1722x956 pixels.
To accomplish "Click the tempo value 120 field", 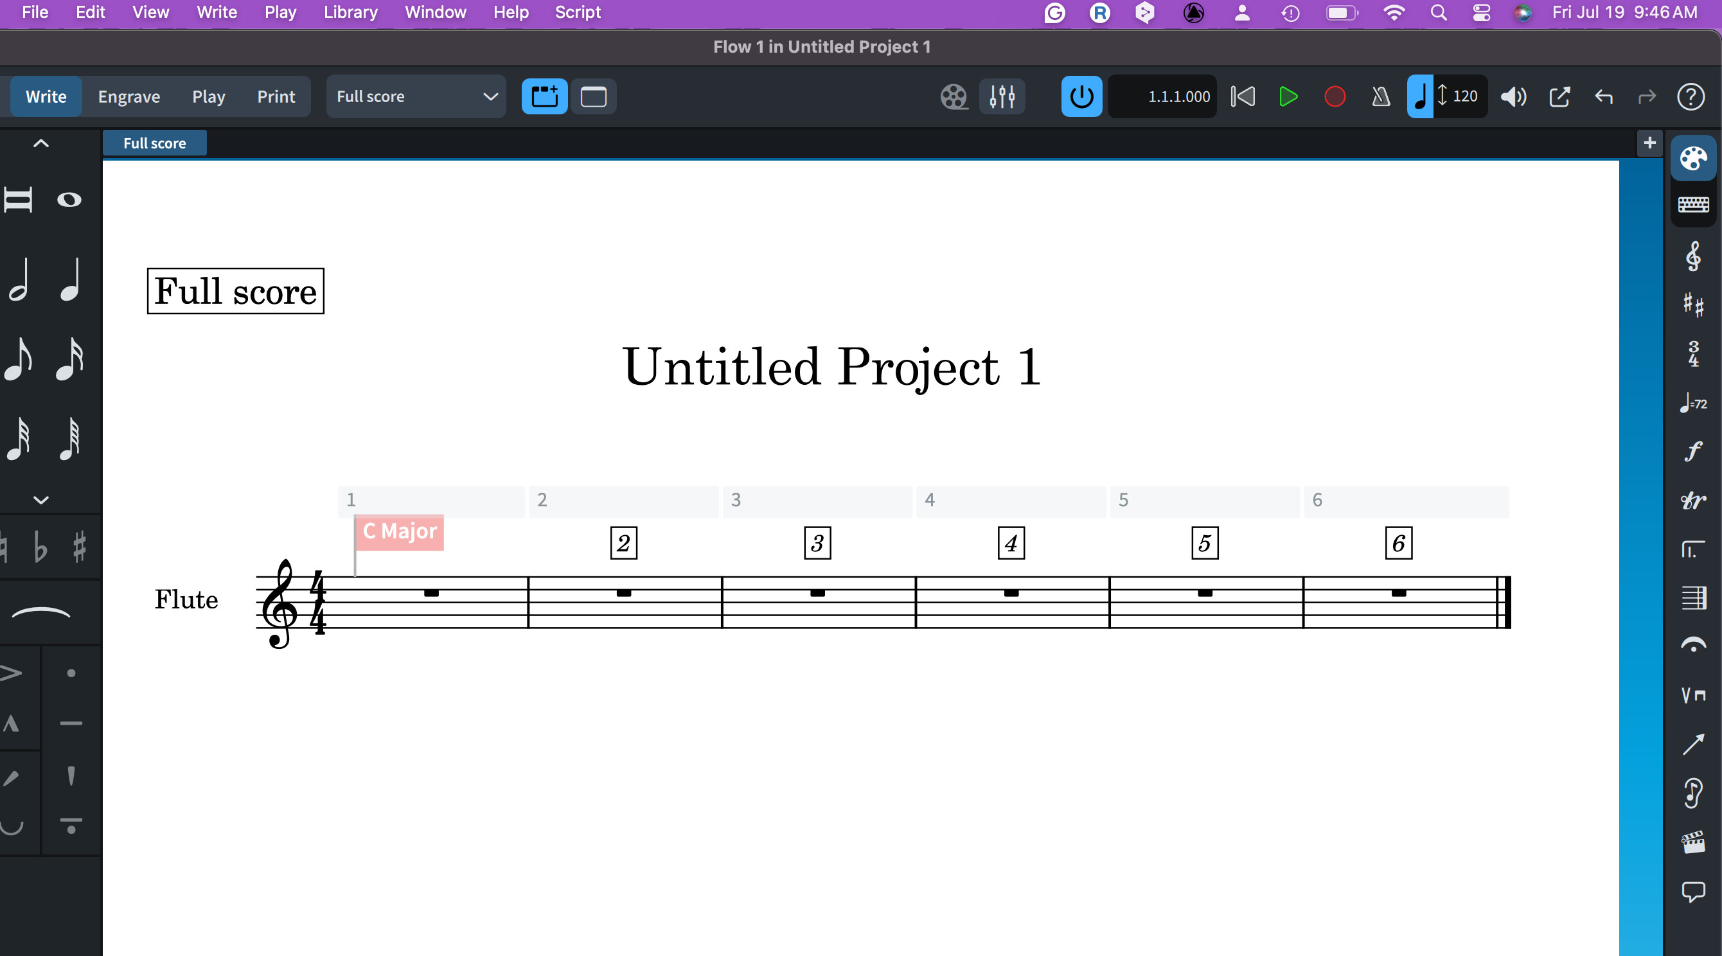I will 1464,97.
